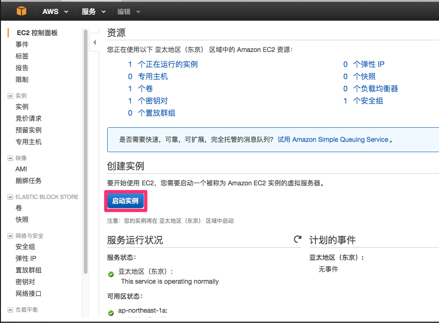This screenshot has width=439, height=323.
Task: Open 竞价请求 in the sidebar
Action: tap(28, 118)
